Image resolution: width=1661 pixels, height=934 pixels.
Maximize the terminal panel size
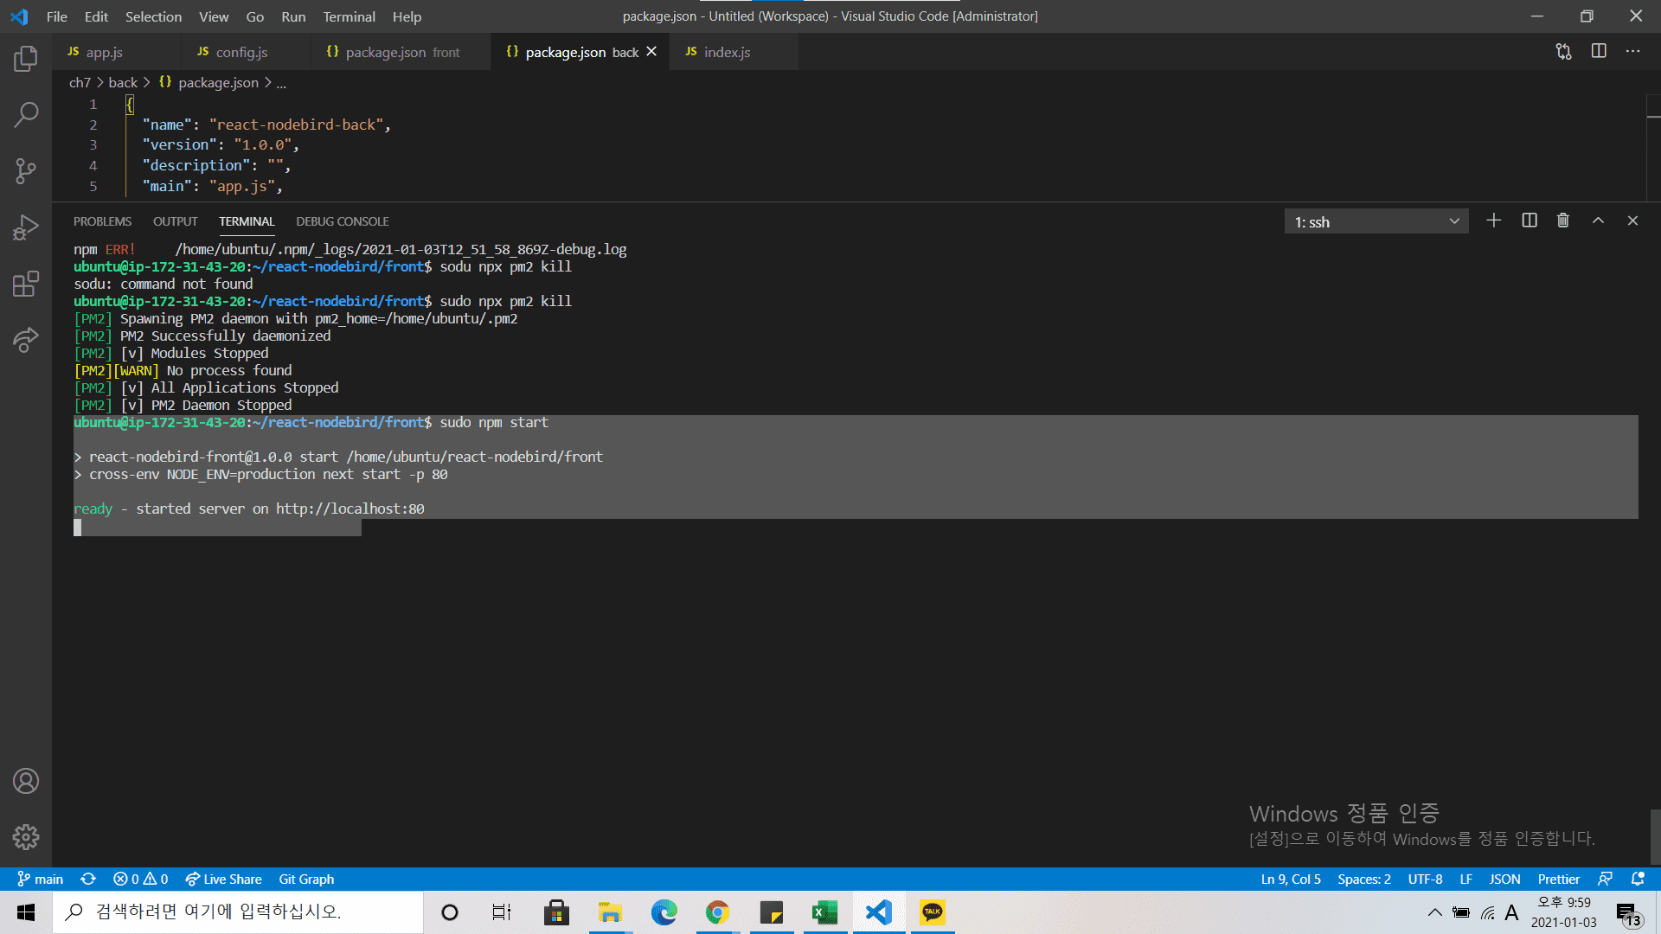tap(1599, 221)
